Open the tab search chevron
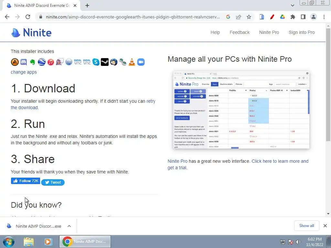 click(292, 5)
